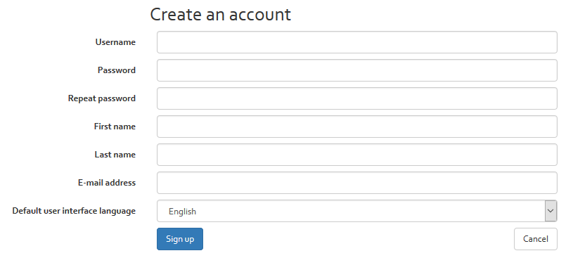
Task: Click the dropdown chevron arrow for language
Action: [551, 211]
